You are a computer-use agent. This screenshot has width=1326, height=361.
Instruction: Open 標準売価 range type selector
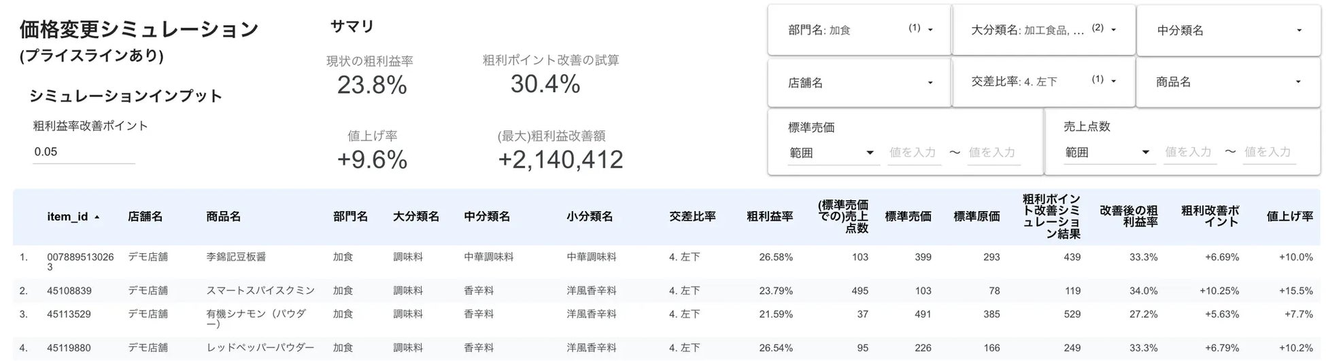832,153
